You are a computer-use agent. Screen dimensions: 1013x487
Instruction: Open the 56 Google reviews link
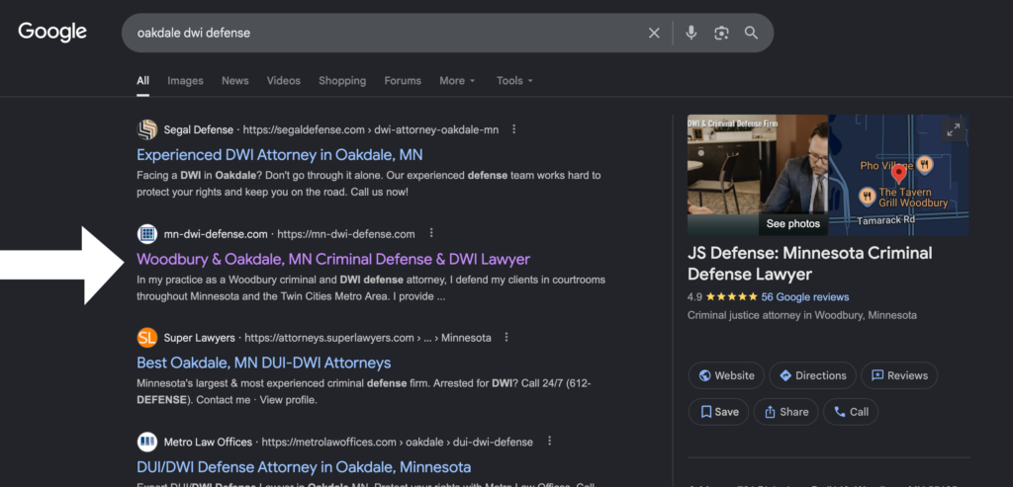click(x=805, y=296)
